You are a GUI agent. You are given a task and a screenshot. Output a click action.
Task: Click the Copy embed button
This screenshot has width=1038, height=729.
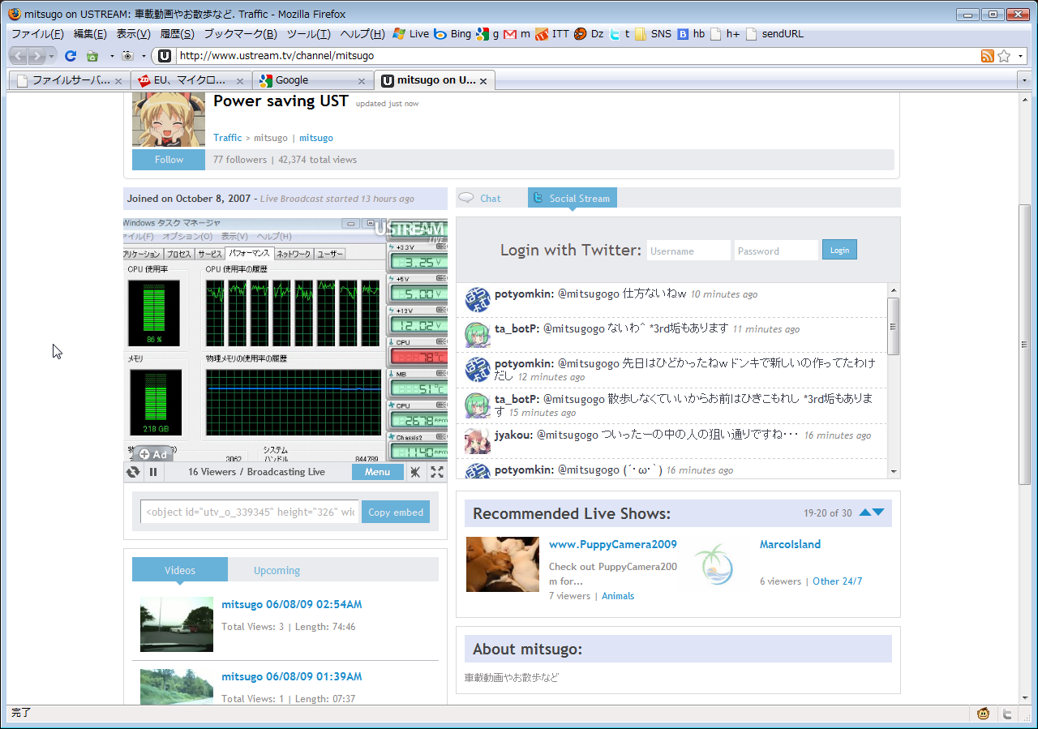click(x=396, y=512)
